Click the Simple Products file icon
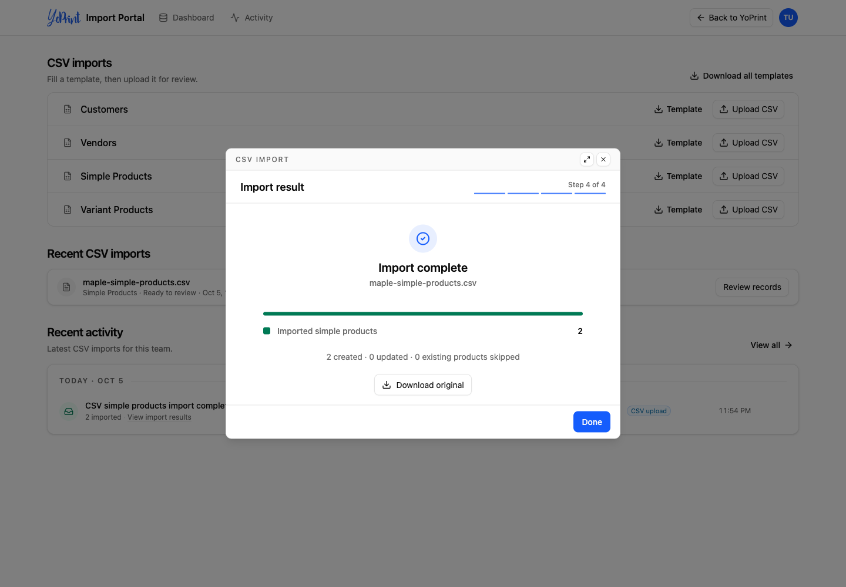 [68, 176]
